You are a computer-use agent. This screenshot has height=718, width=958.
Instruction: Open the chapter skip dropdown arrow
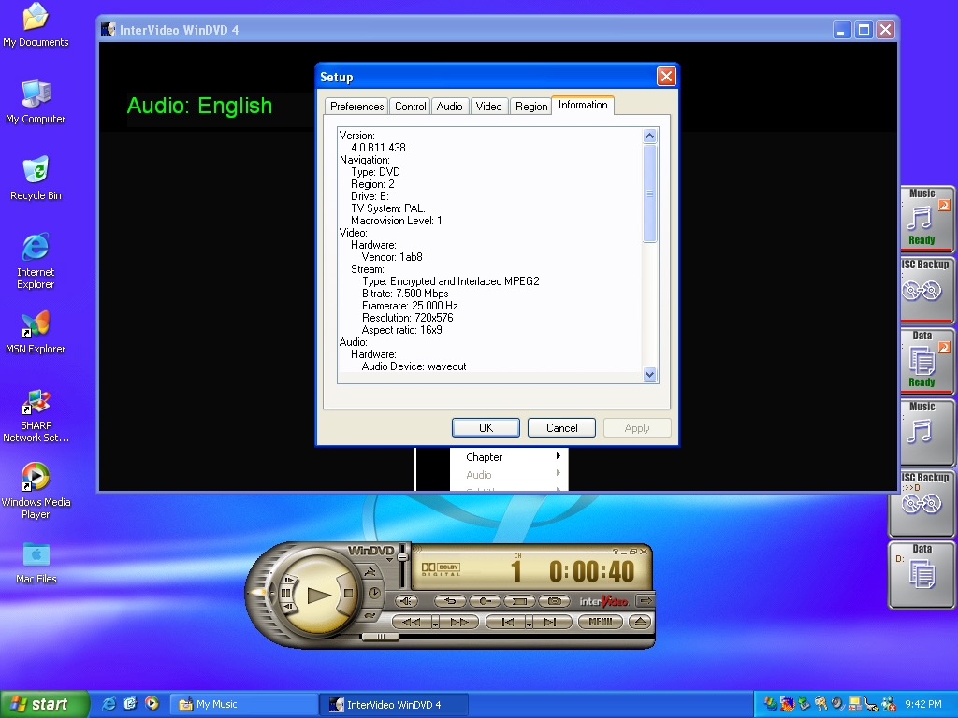click(x=529, y=623)
